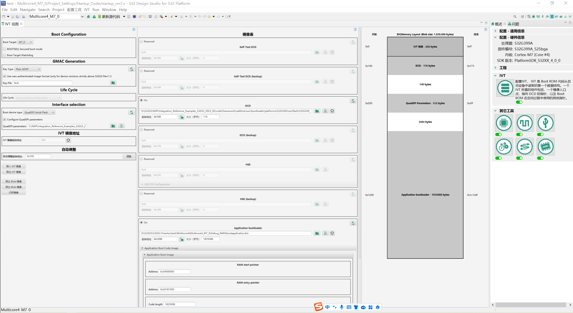Open the IVT menu
The width and height of the screenshot is (573, 313).
coord(87,10)
